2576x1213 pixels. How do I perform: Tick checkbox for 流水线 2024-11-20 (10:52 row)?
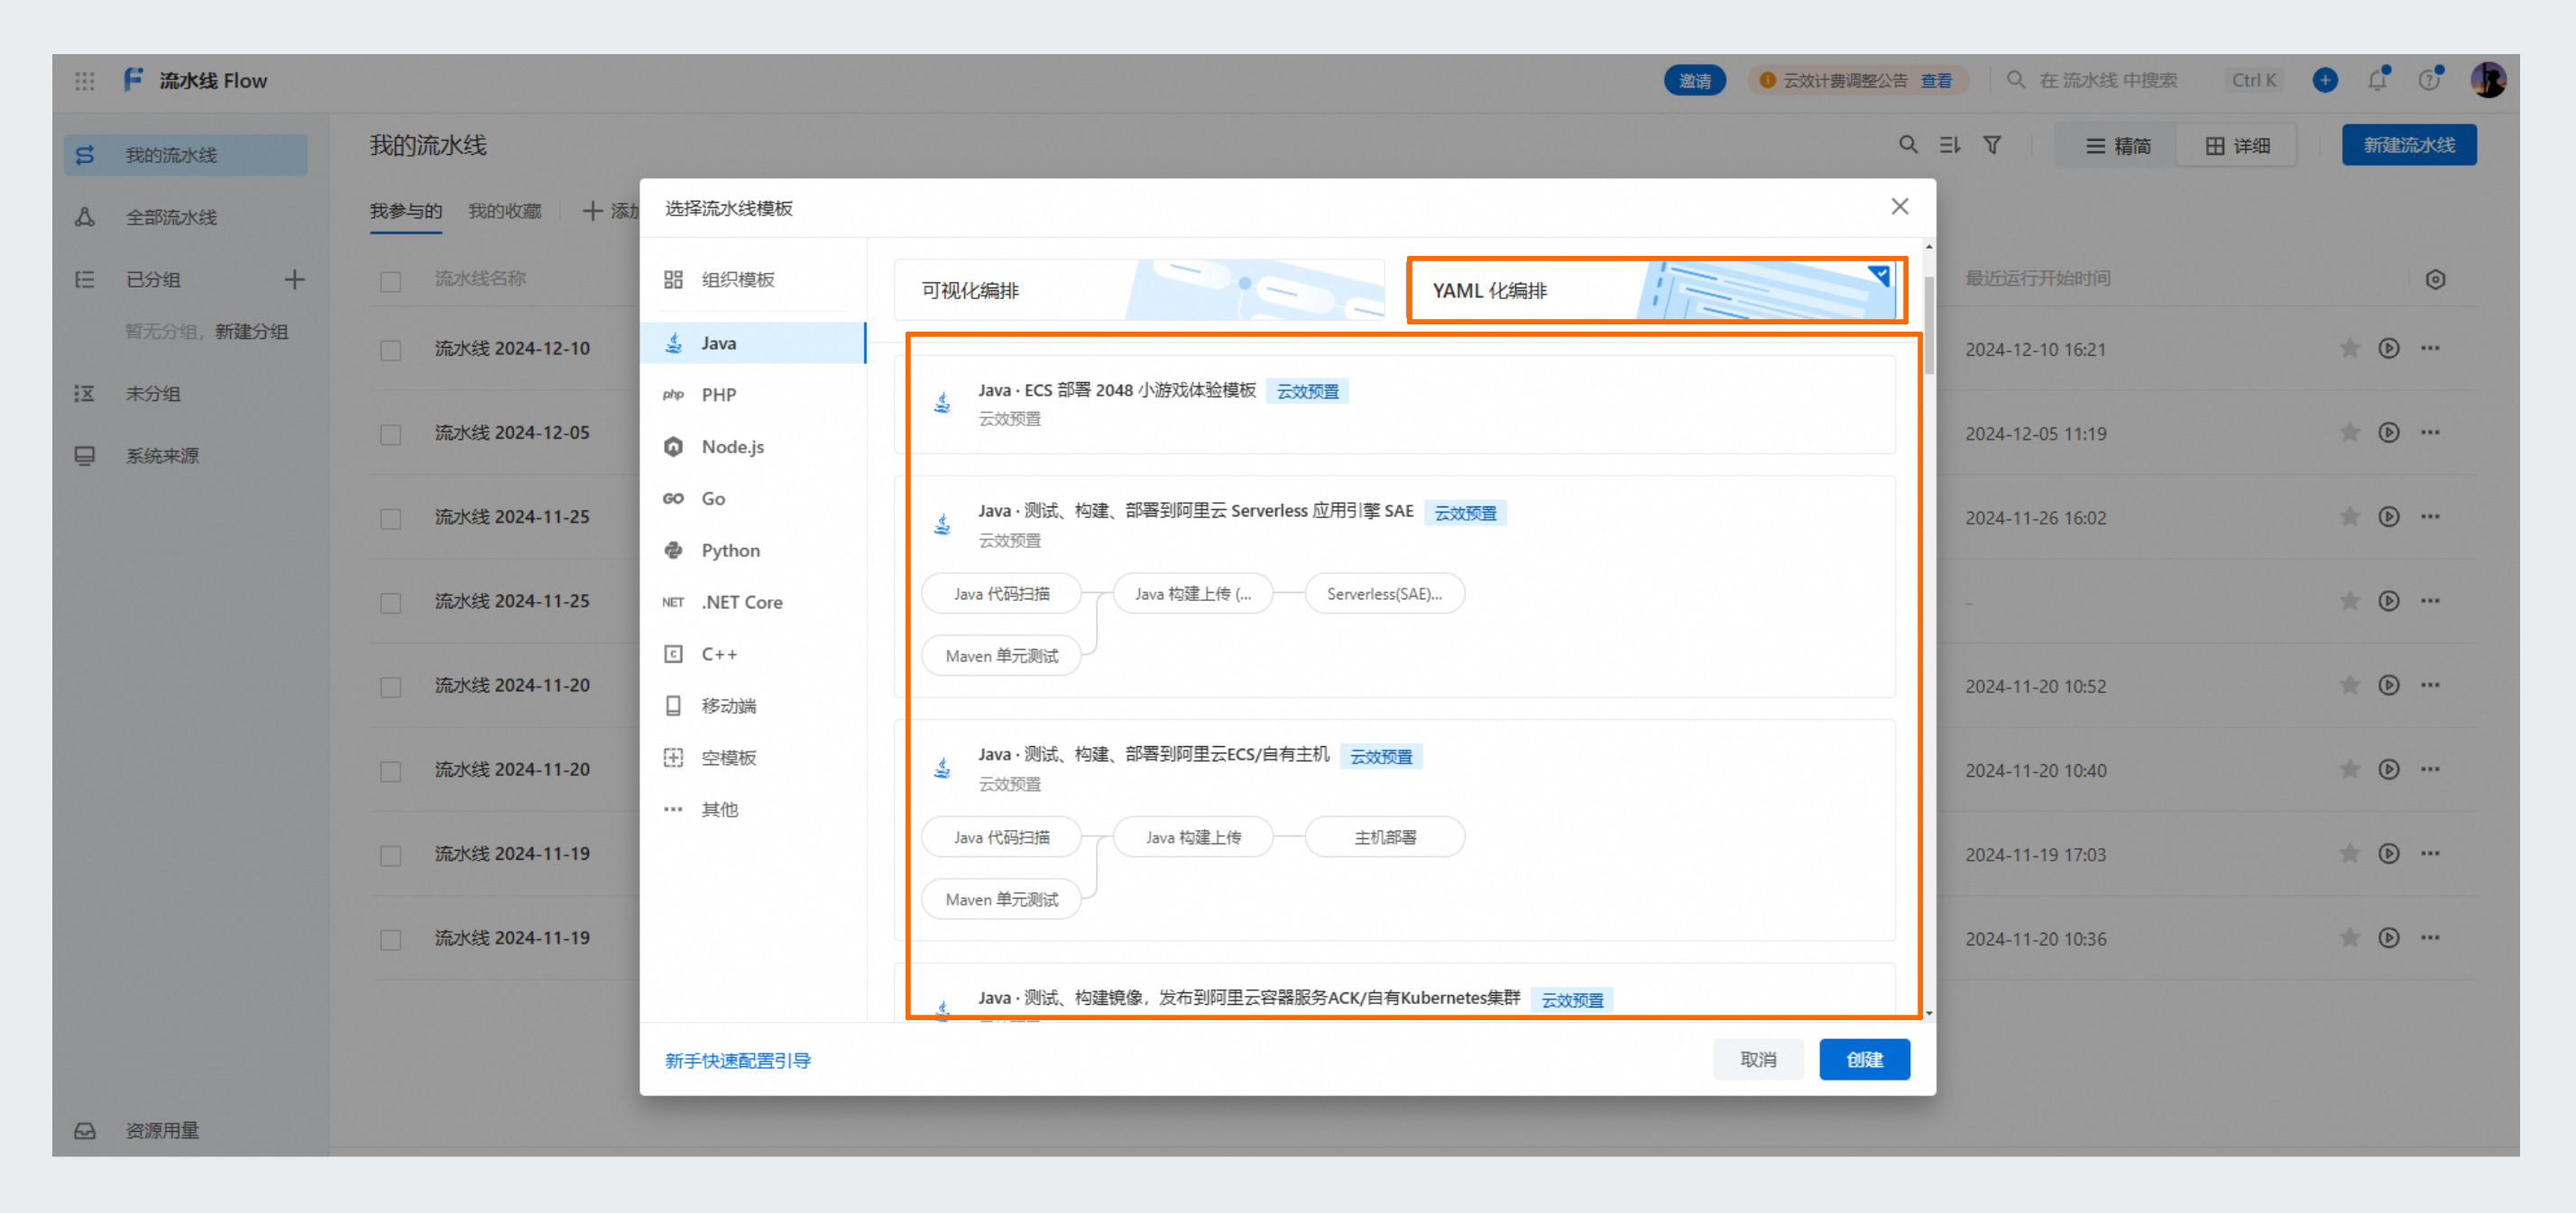(390, 687)
